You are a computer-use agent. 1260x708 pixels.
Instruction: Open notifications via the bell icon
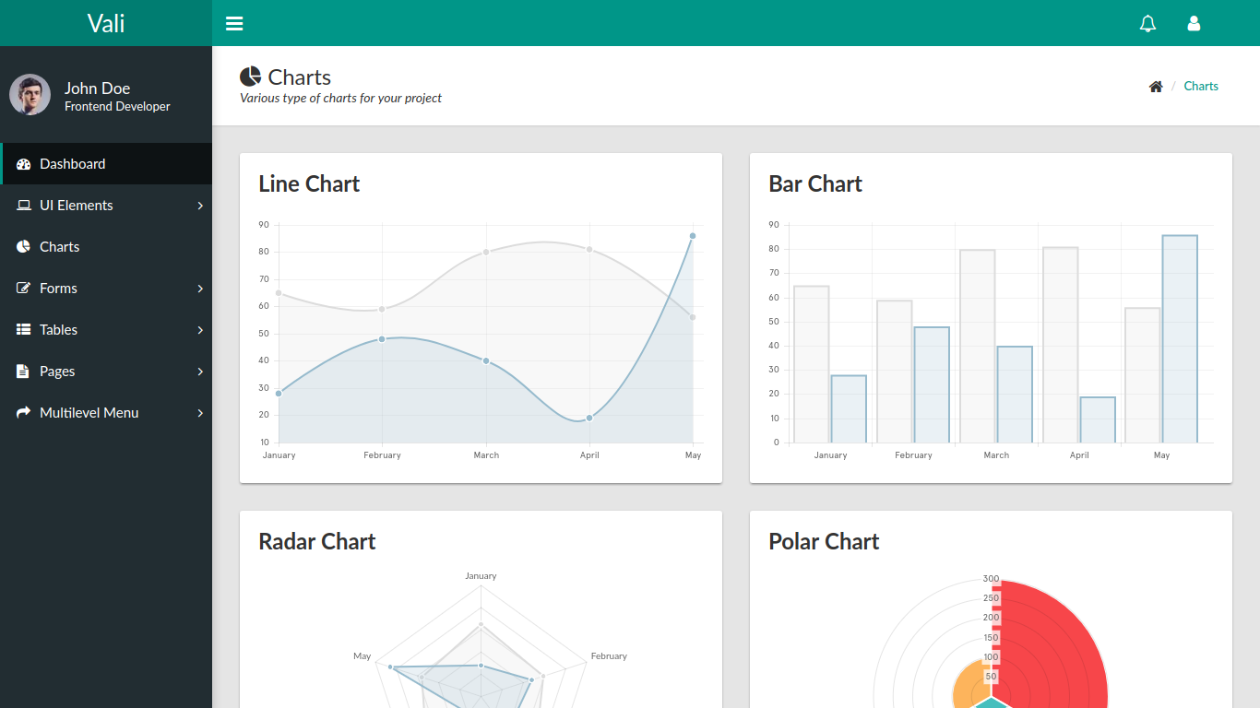tap(1147, 23)
